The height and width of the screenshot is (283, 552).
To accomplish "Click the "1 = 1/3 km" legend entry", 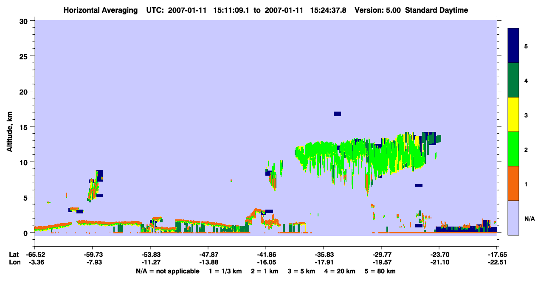I will pos(225,271).
